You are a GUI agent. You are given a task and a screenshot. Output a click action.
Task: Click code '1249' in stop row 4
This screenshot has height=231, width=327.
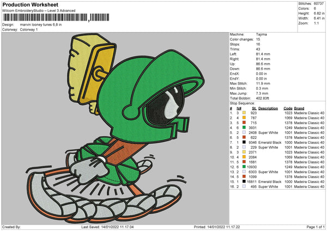tap(288, 128)
